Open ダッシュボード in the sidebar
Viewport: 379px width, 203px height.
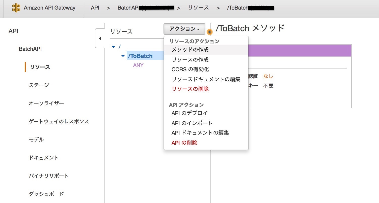point(46,194)
